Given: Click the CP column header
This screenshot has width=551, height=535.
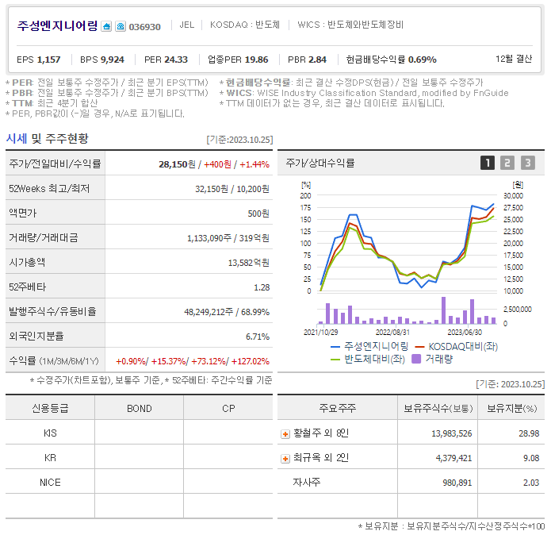Looking at the screenshot, I should pos(228,408).
